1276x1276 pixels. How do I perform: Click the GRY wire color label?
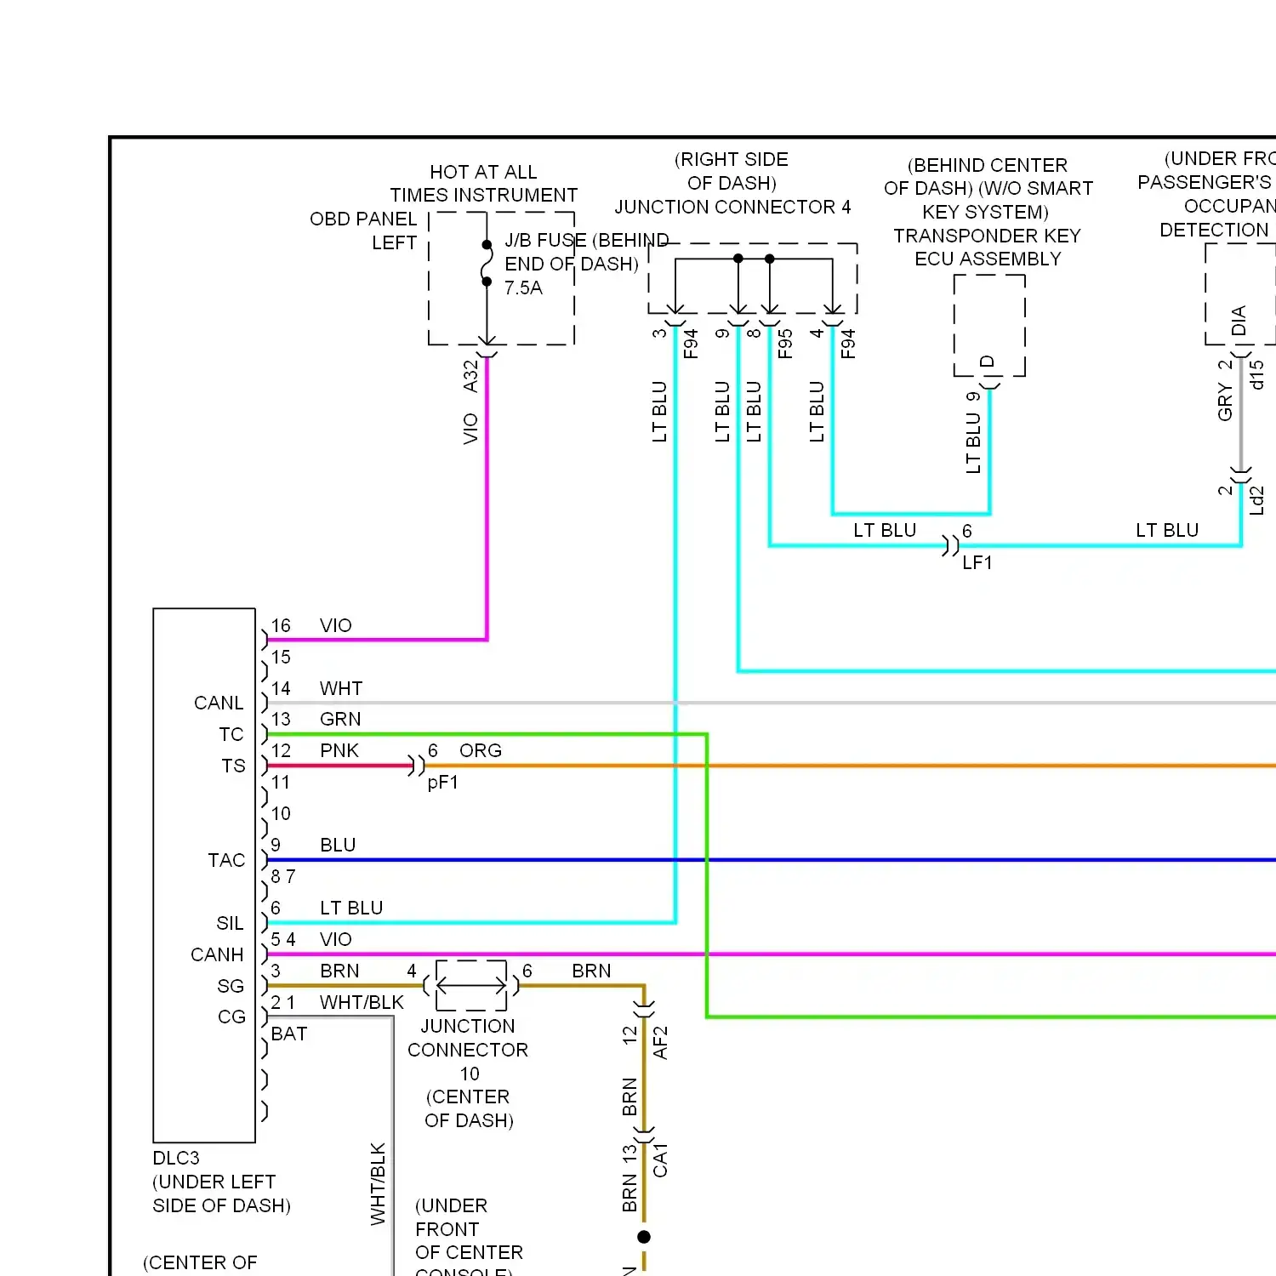(1225, 402)
